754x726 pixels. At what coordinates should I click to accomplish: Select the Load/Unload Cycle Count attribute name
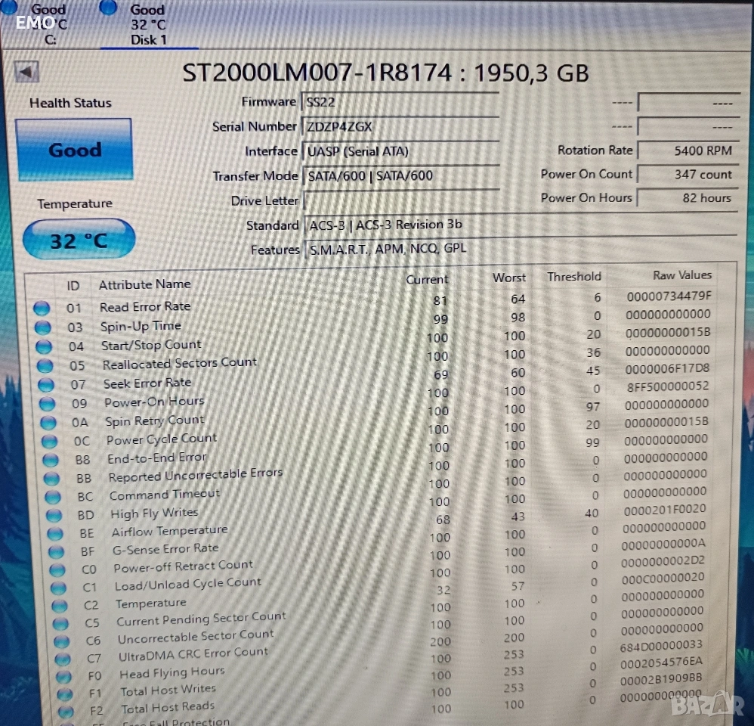(188, 584)
